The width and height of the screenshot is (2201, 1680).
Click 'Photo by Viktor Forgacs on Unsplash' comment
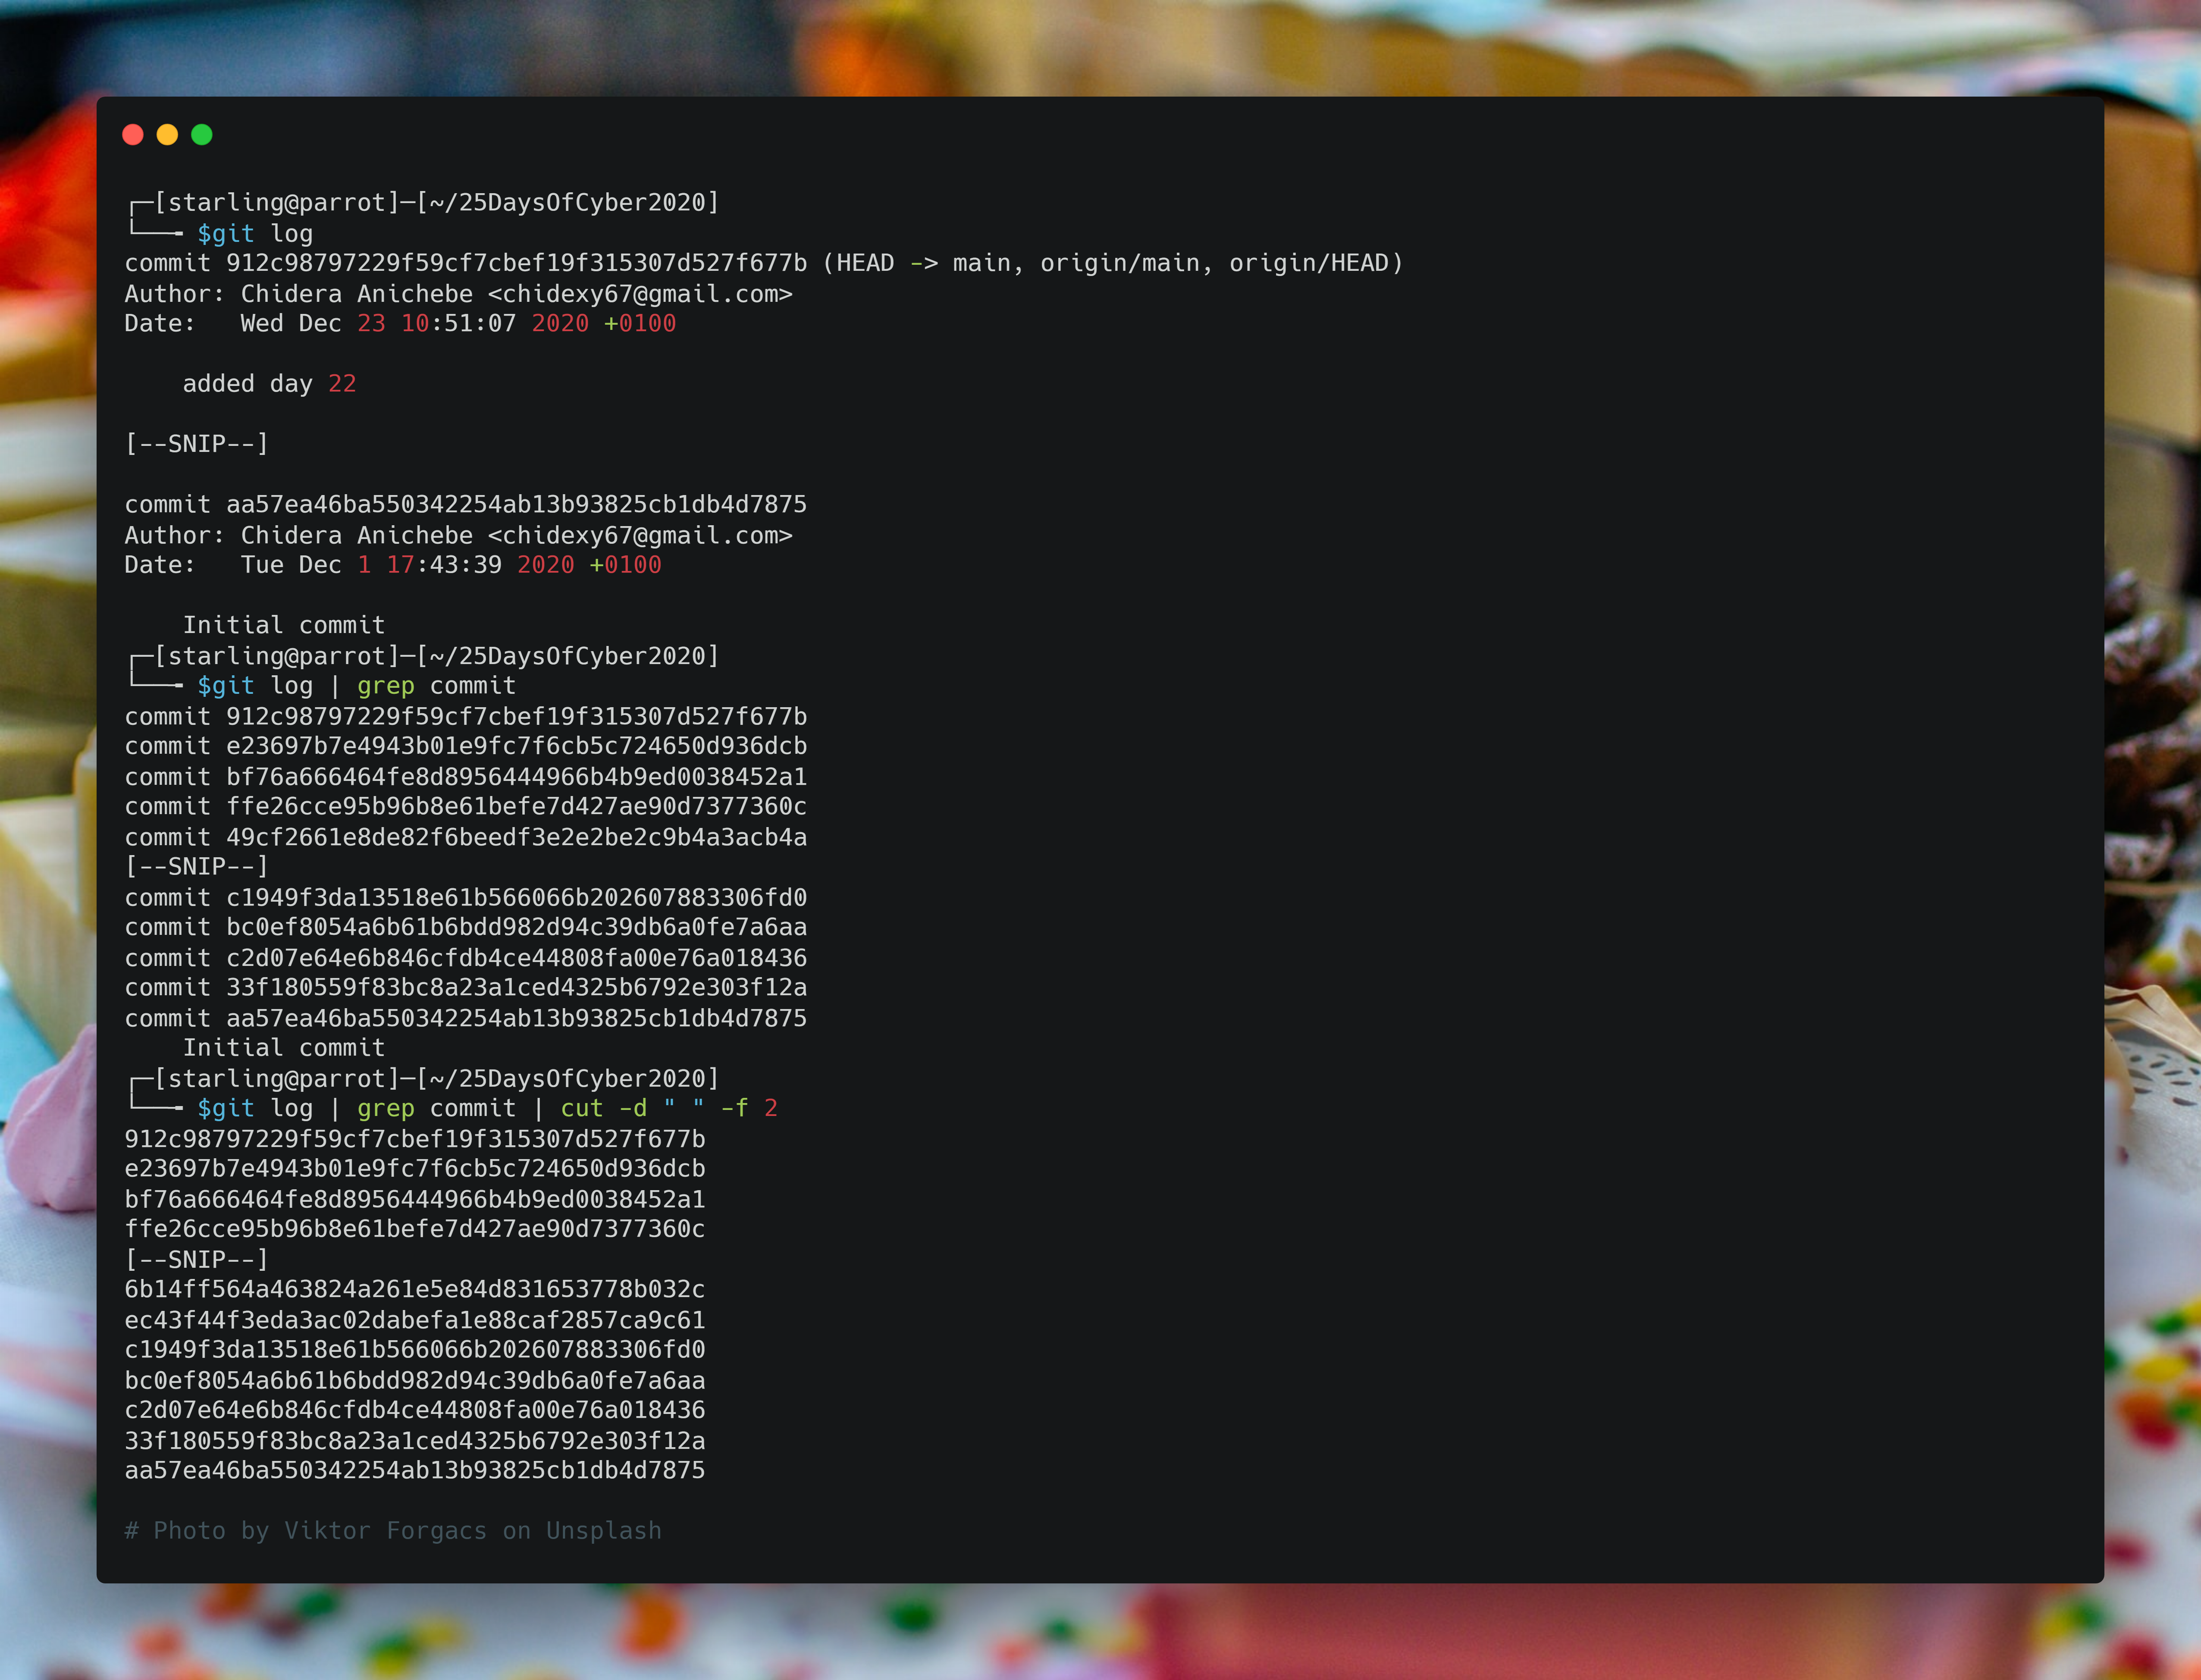pyautogui.click(x=393, y=1531)
